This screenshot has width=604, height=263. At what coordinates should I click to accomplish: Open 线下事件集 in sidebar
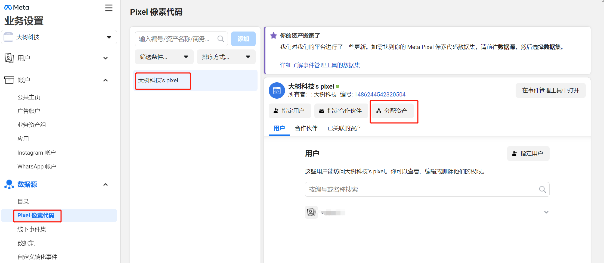(x=32, y=229)
